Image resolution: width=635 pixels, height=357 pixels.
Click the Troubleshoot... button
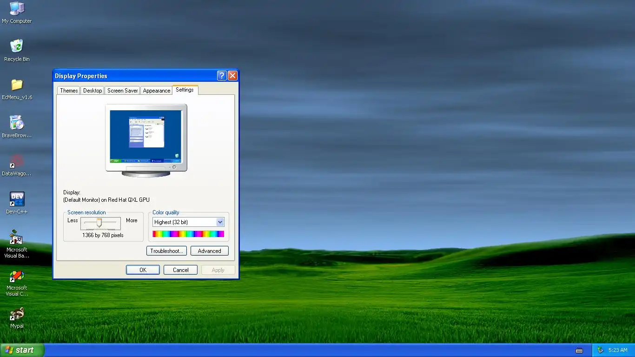(166, 251)
